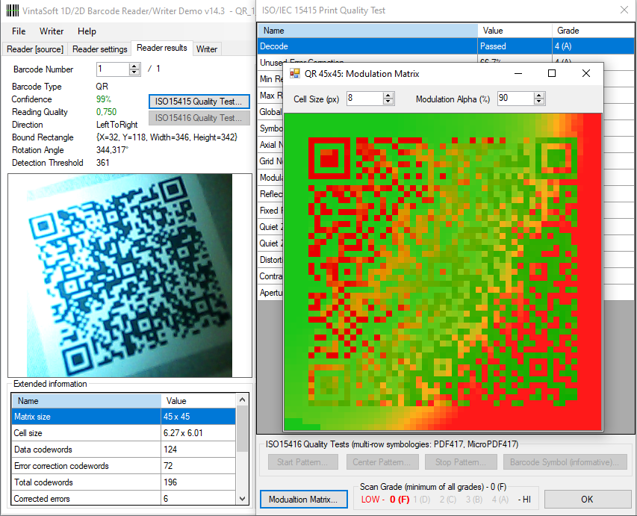The image size is (637, 516).
Task: Close the ISO/IEC 15415 Print Quality dialog
Action: click(624, 10)
